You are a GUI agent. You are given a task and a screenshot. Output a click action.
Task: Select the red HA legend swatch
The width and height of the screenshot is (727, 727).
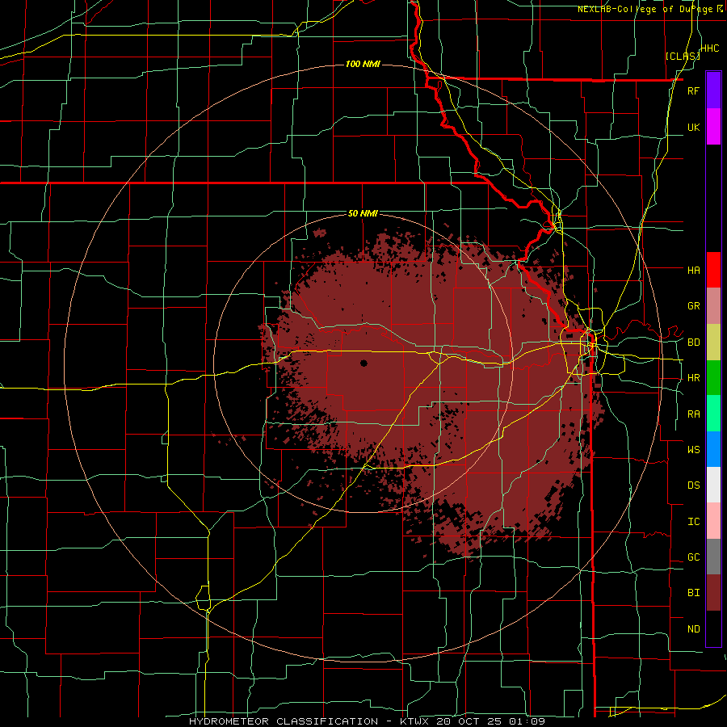click(713, 270)
